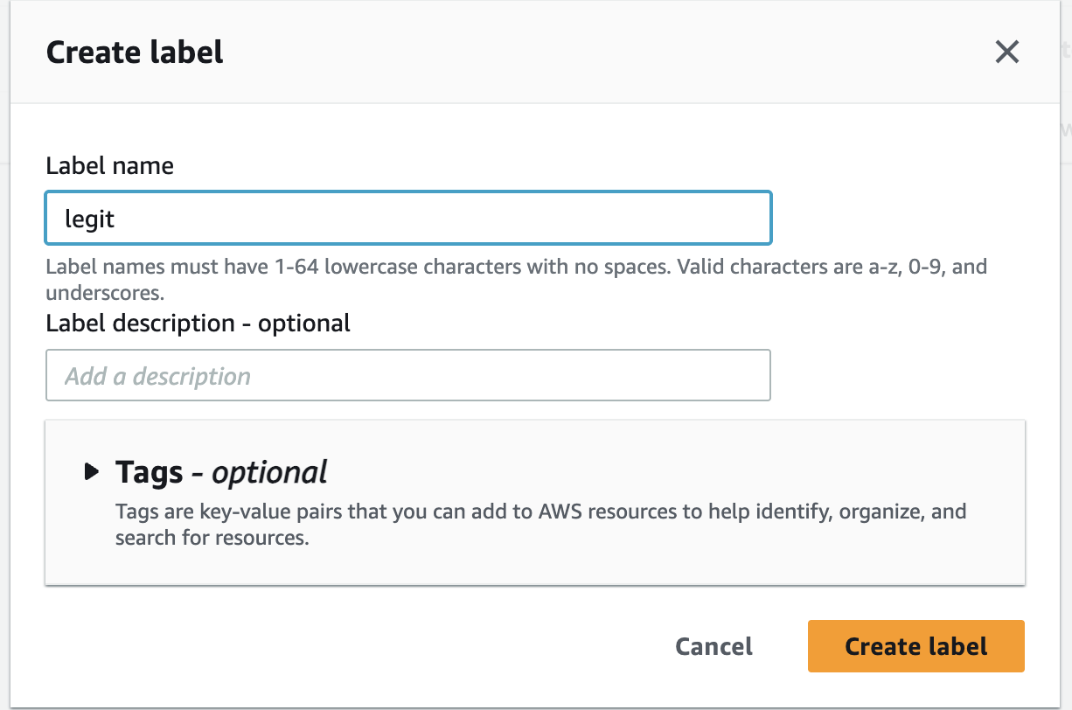This screenshot has width=1072, height=710.
Task: Click empty space in the dialog header
Action: point(568,52)
